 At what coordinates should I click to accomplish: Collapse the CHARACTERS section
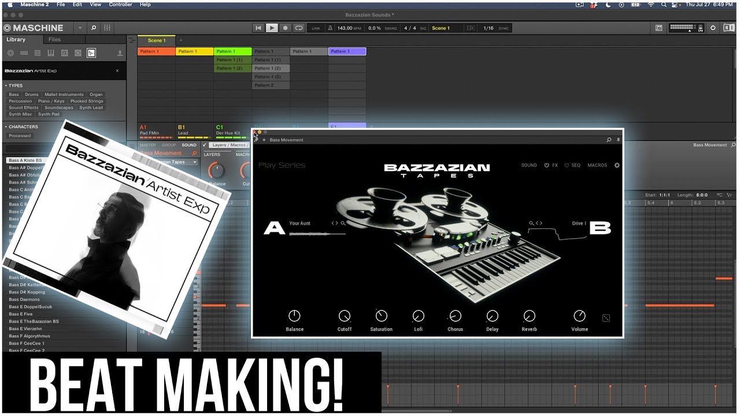[x=6, y=127]
